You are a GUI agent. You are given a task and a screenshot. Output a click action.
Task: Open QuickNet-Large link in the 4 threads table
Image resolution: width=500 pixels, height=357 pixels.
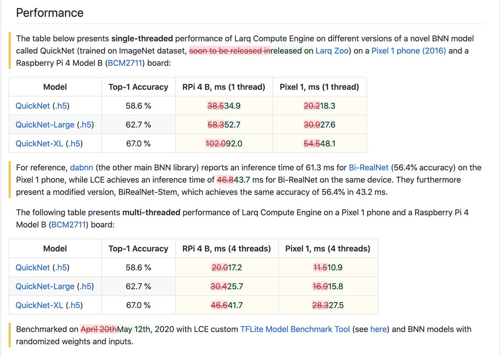[45, 287]
